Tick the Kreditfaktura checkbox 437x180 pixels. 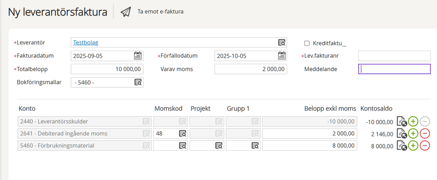tap(307, 43)
